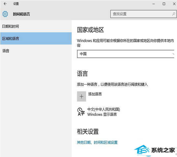Open 其他日期、时间和区域设置 link
The image size is (177, 157).
click(x=97, y=142)
